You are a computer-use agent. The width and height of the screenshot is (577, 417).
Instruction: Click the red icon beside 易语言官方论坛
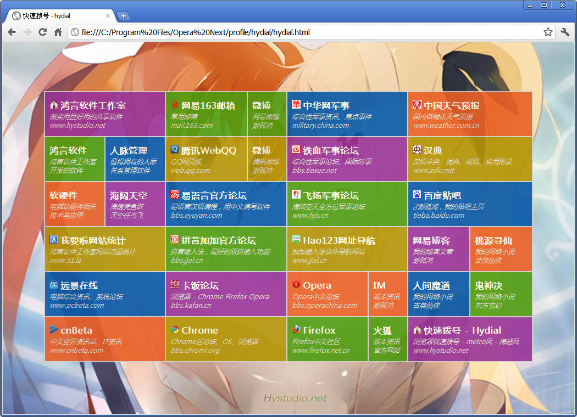(x=175, y=194)
